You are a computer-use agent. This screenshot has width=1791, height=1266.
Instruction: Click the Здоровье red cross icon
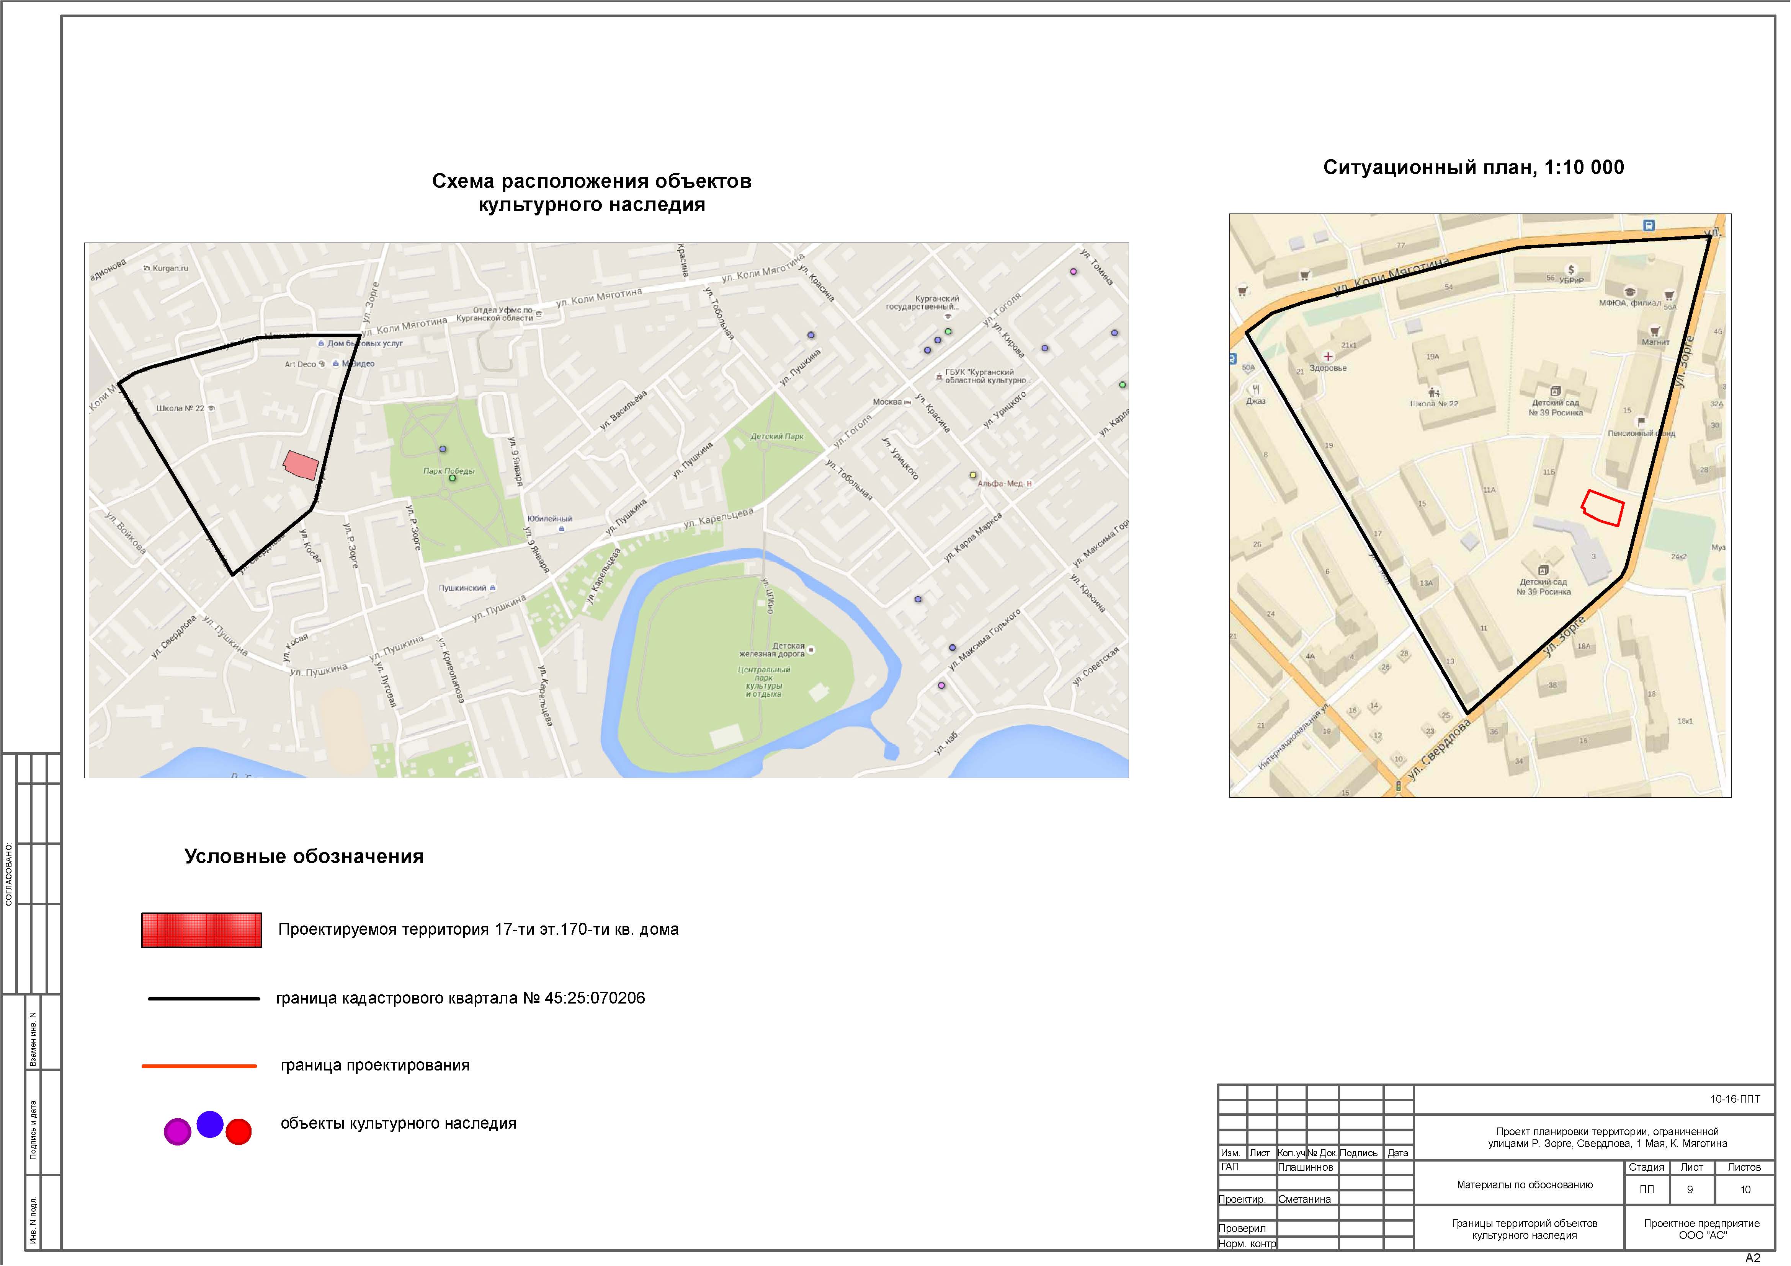(x=1328, y=356)
